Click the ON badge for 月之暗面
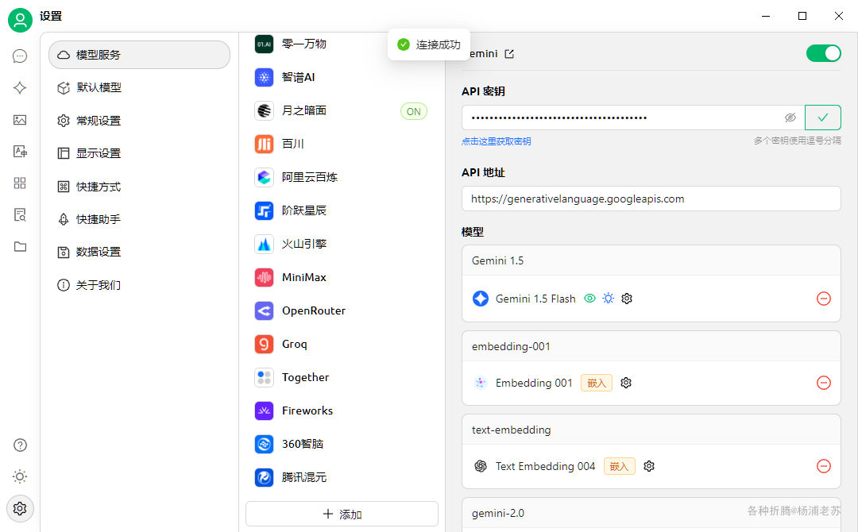The height and width of the screenshot is (532, 858). coord(414,111)
